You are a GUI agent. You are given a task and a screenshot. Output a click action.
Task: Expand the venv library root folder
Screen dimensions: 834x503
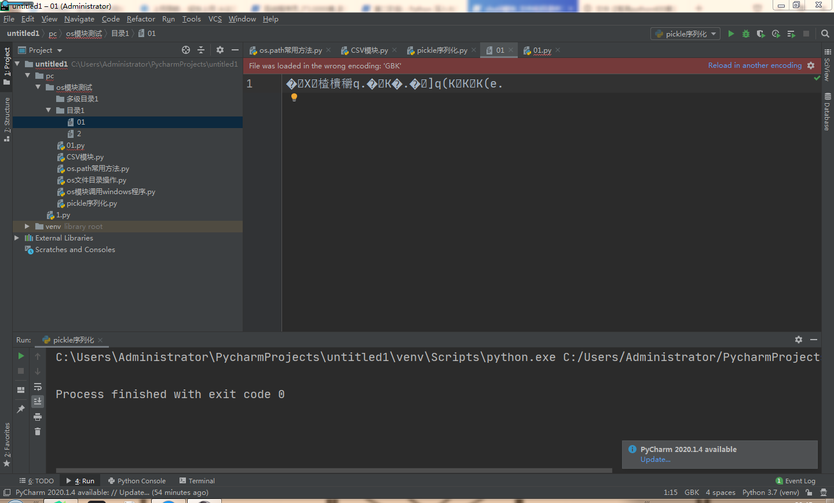27,227
